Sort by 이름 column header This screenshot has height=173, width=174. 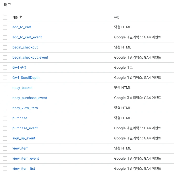(15, 17)
